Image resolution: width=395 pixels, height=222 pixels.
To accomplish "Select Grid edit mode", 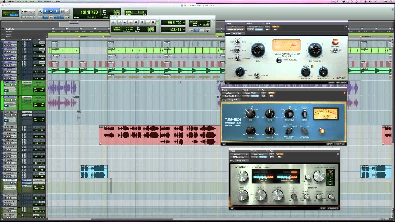I will [14, 15].
